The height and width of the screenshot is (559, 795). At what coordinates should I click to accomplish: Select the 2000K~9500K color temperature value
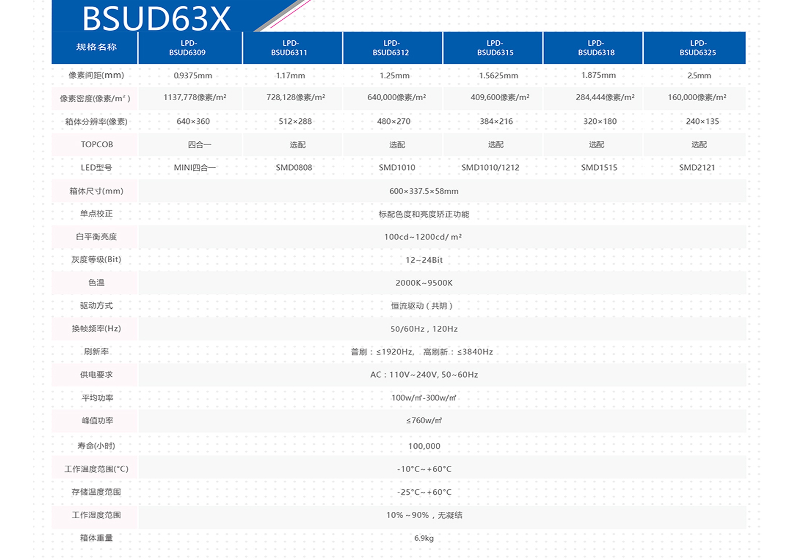click(x=424, y=283)
